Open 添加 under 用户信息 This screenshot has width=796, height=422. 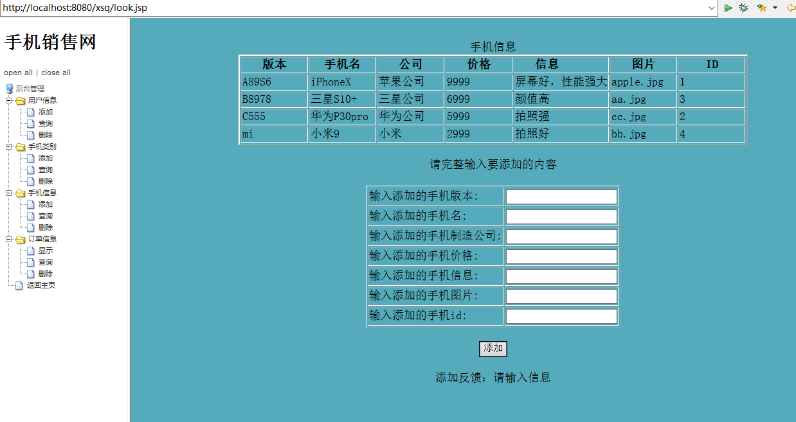point(46,112)
